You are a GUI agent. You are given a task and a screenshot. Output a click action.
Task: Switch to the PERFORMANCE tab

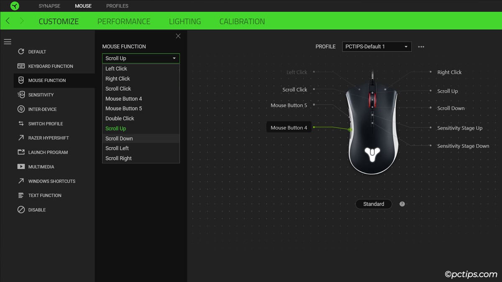pos(123,21)
